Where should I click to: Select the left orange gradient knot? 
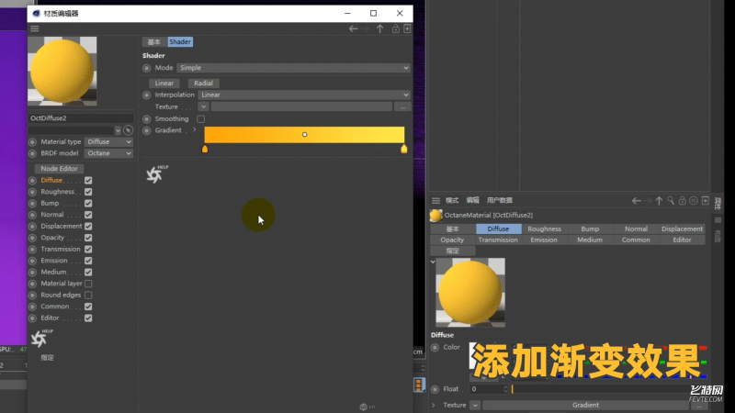(205, 149)
